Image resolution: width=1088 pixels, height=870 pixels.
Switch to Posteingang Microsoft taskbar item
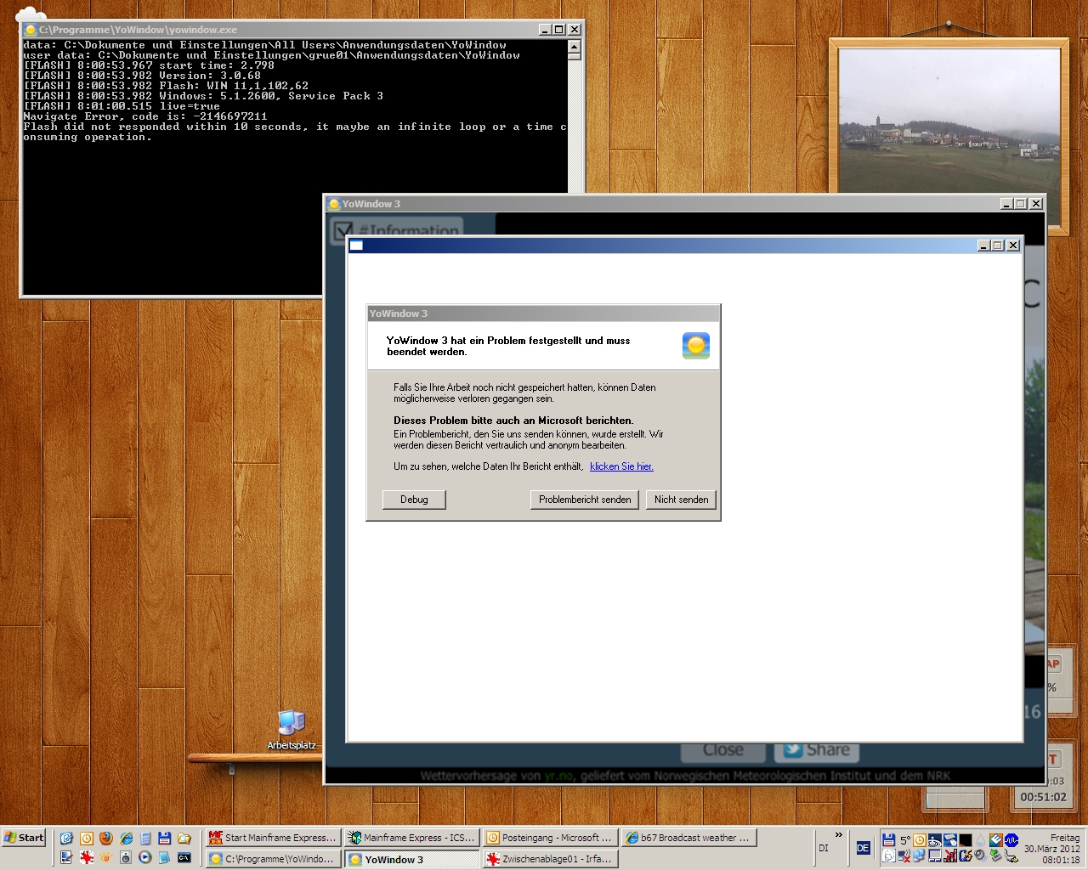point(549,838)
